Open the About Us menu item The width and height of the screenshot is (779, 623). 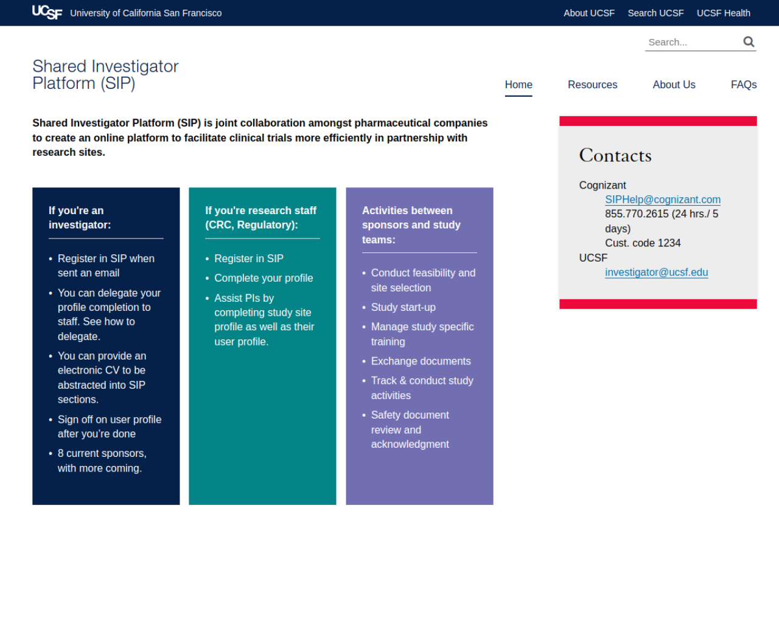click(x=674, y=85)
